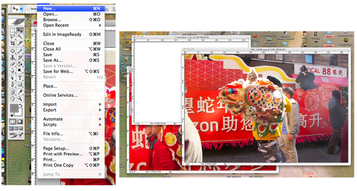Select the Clone Stamp tool
This screenshot has width=357, height=191.
point(13,57)
